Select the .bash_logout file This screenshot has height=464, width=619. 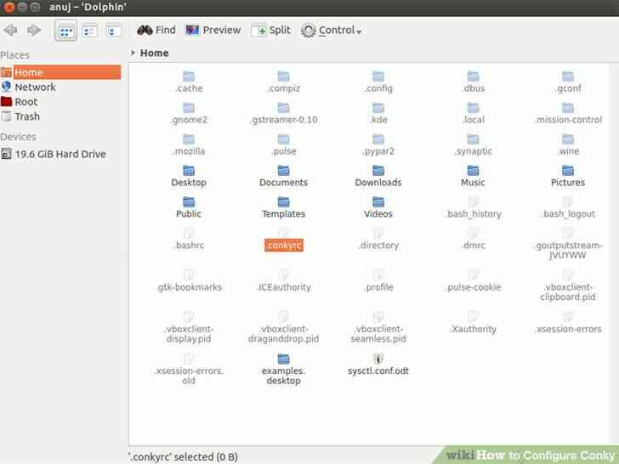coord(568,208)
